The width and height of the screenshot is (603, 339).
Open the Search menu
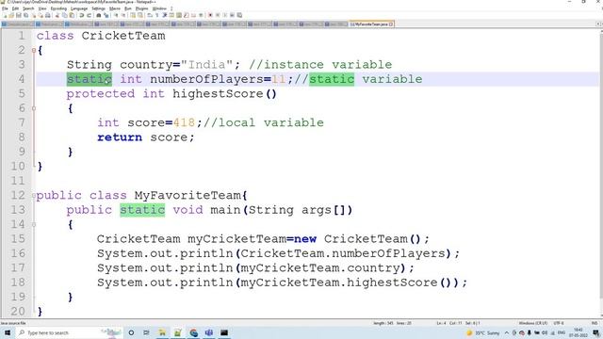(28, 8)
